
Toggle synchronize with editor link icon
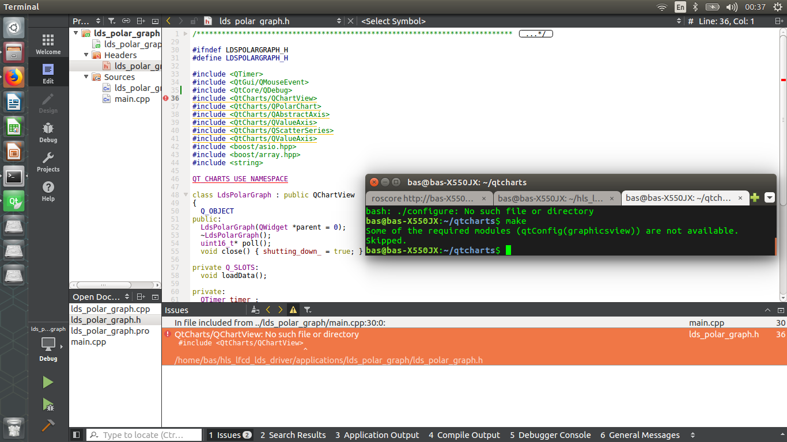point(126,21)
